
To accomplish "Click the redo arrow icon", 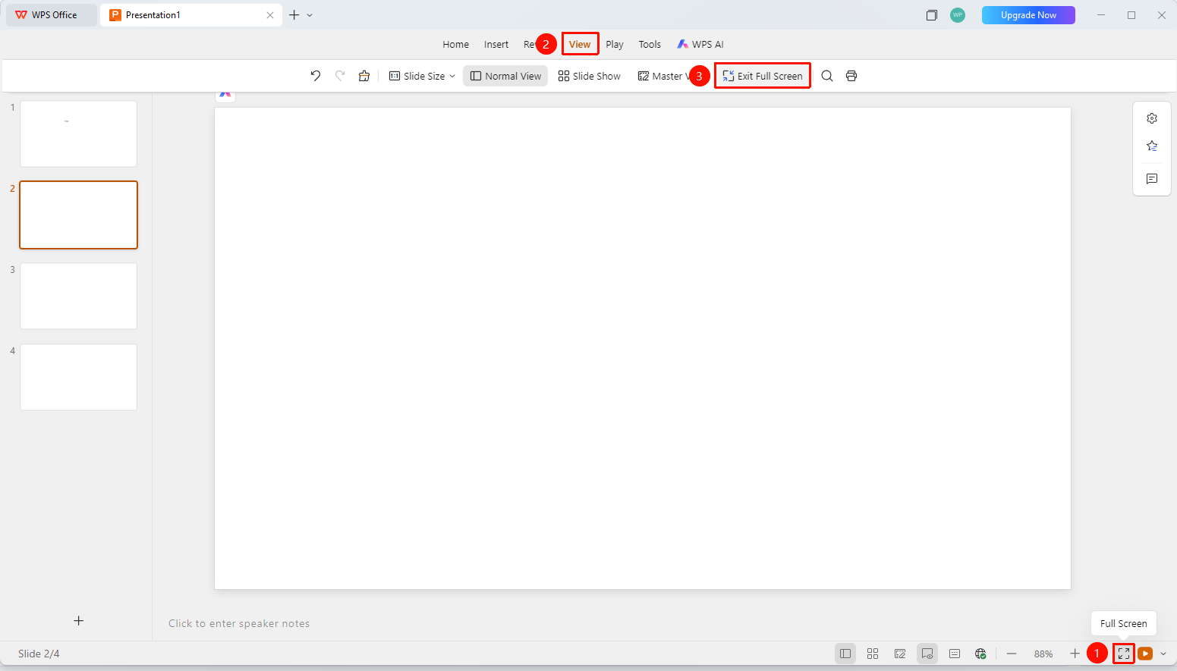I will (x=340, y=76).
